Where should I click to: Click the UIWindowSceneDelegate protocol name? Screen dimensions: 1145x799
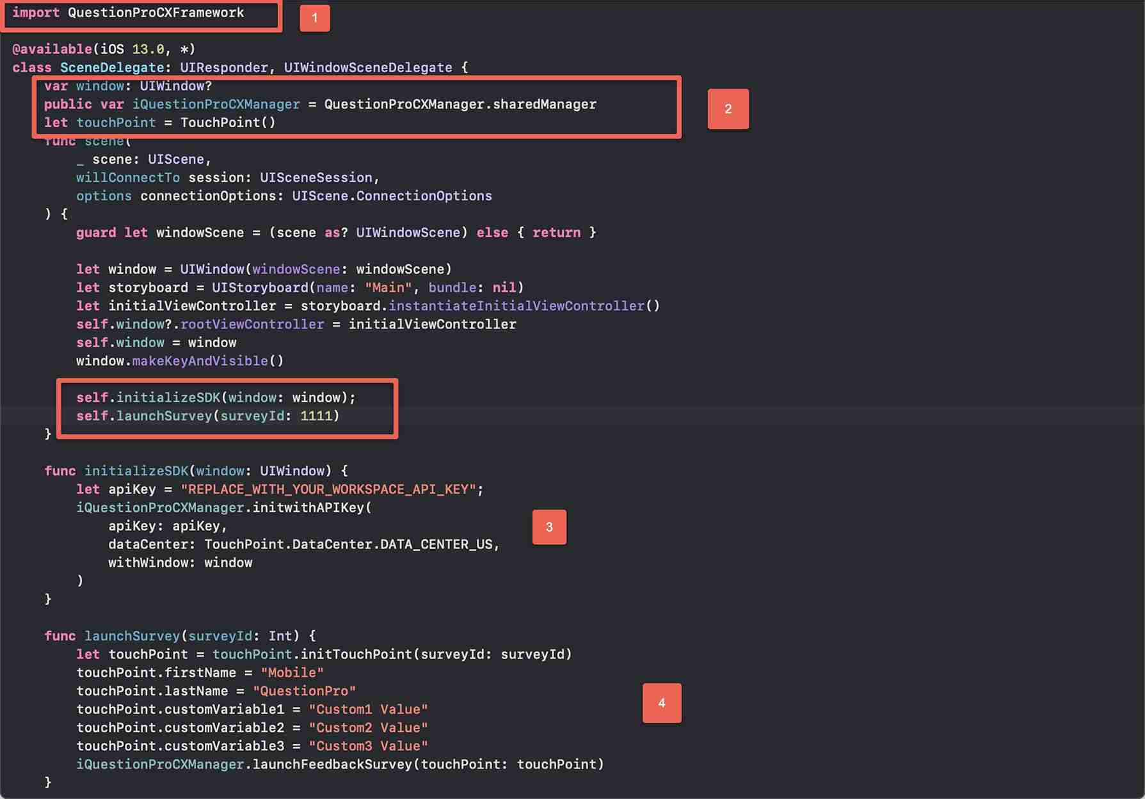coord(368,68)
